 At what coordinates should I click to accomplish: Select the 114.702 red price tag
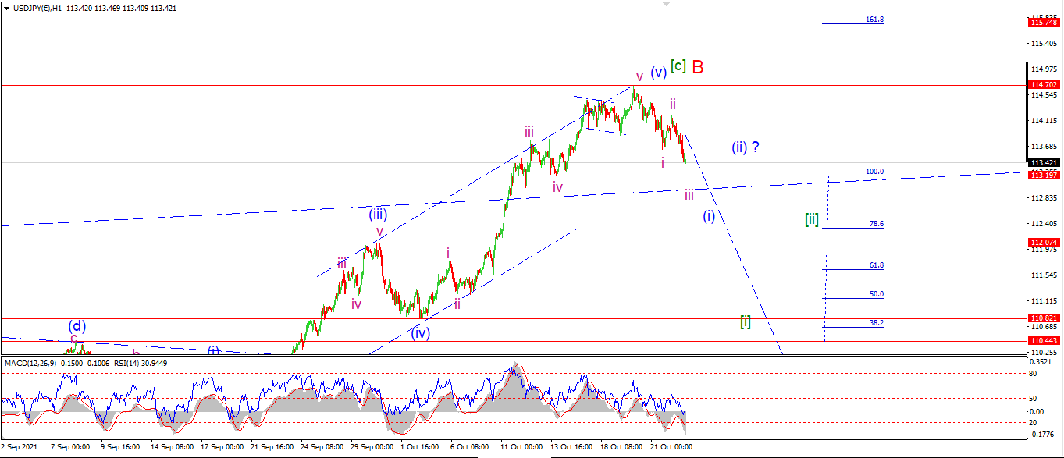click(1044, 84)
